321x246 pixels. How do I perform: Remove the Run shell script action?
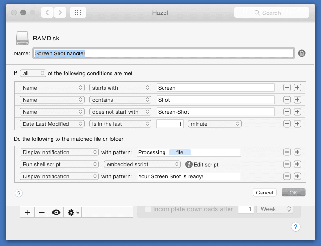click(287, 164)
